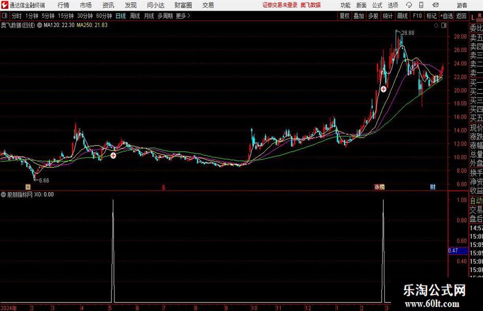Open the 市场 menu
Screen dimensions: 483x311
pos(86,5)
